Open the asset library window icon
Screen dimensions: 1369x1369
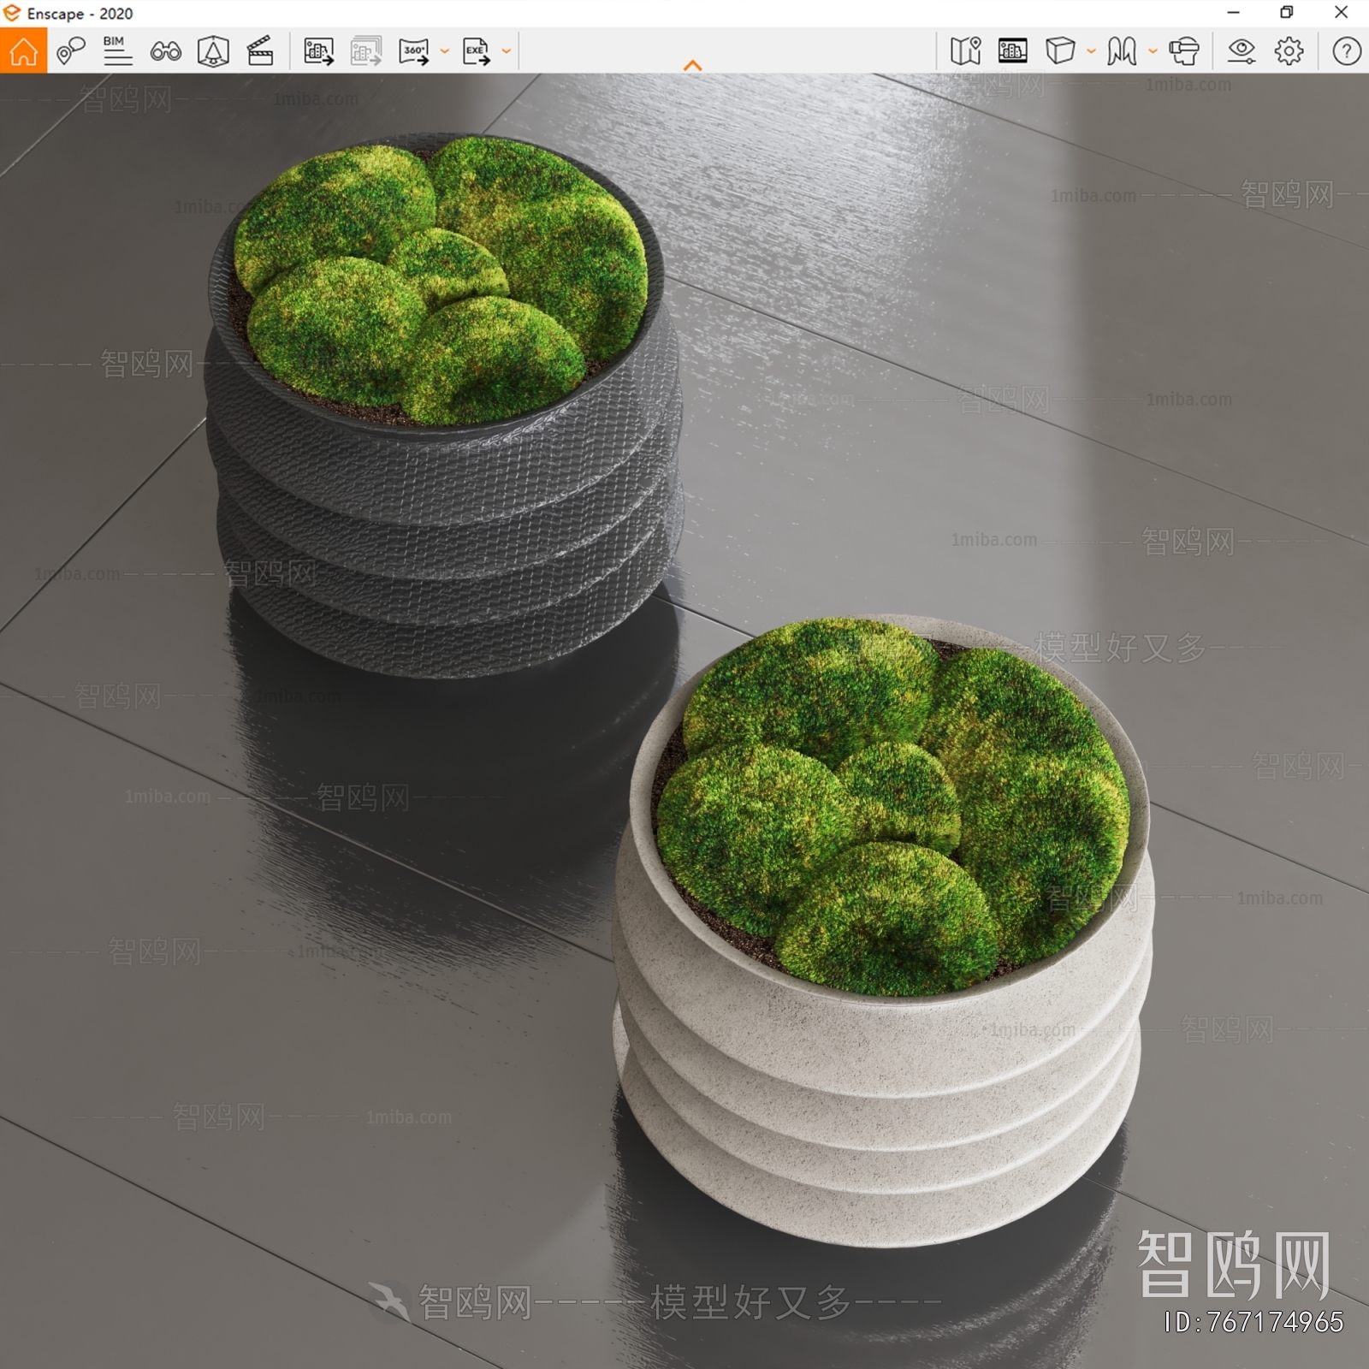(1012, 51)
